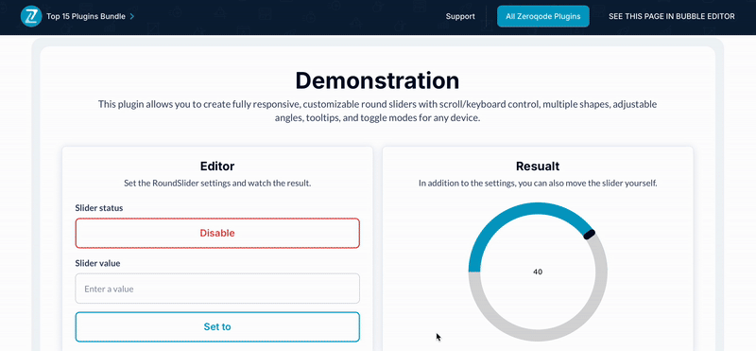Click the Set to button
The height and width of the screenshot is (351, 756).
coord(217,326)
